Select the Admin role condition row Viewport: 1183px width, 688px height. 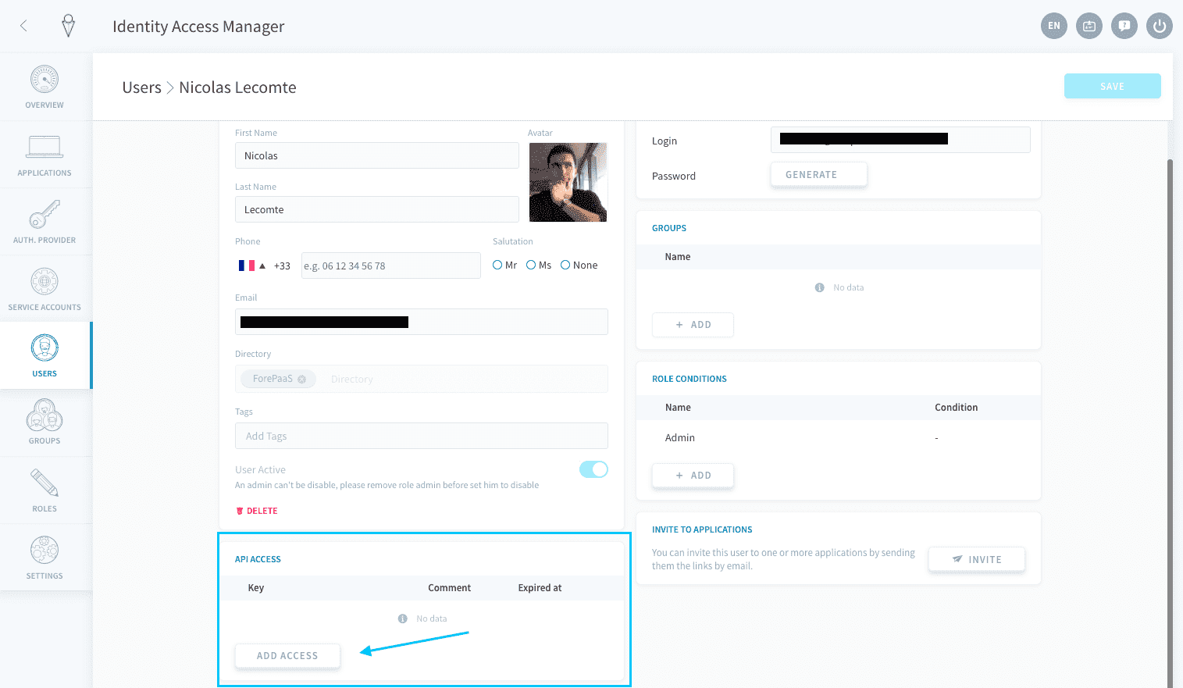pos(839,438)
